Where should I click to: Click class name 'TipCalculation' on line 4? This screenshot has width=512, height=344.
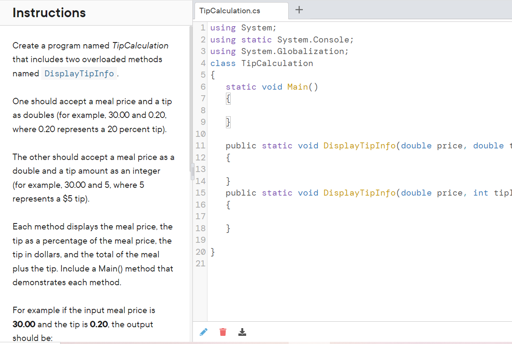(x=277, y=63)
